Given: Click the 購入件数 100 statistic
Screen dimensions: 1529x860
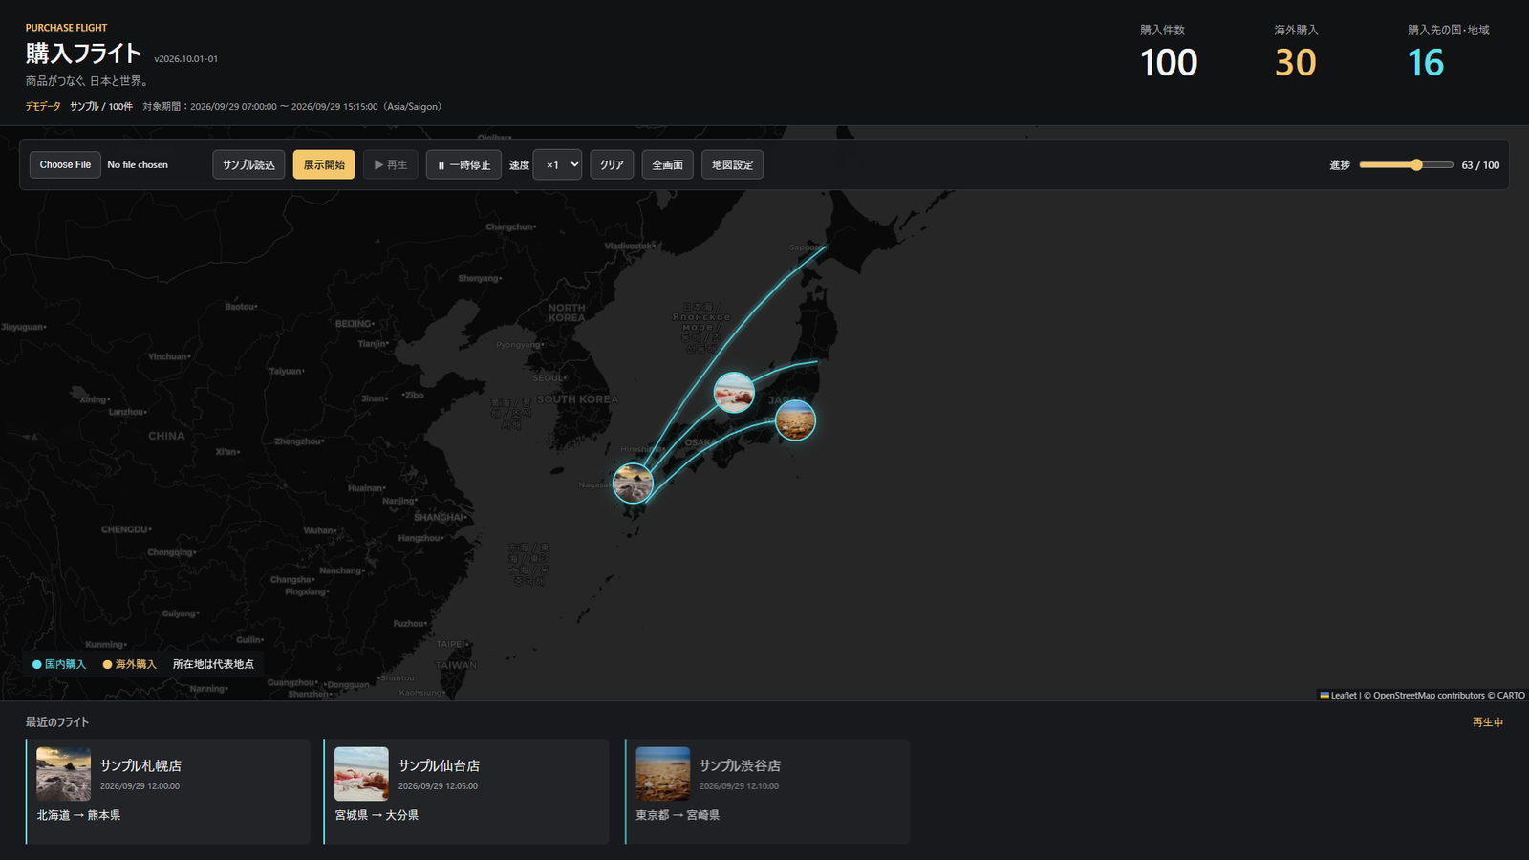Looking at the screenshot, I should 1169,54.
